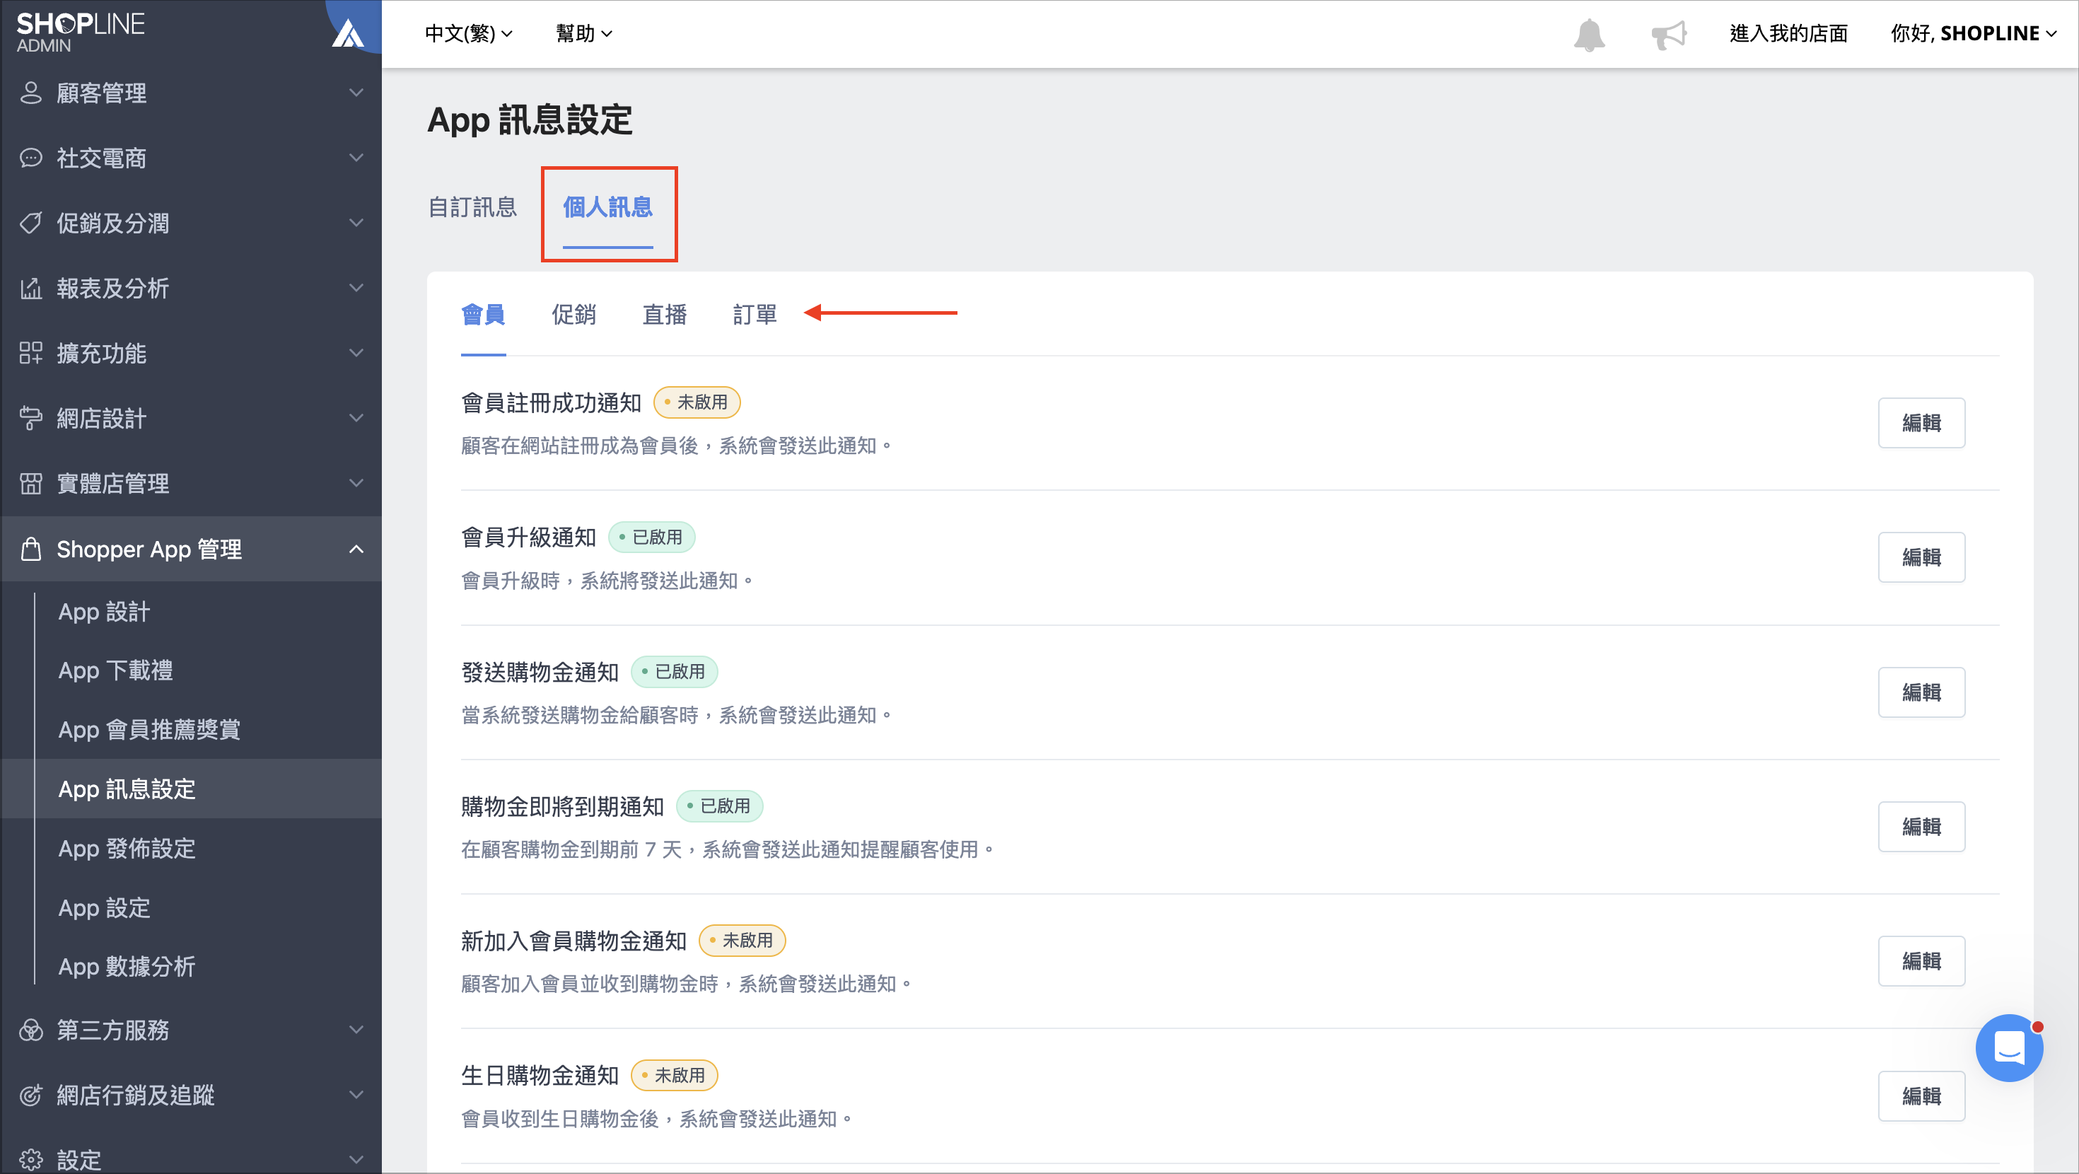Click the 網店行銷及追蹤 target icon
This screenshot has width=2079, height=1174.
(x=30, y=1095)
